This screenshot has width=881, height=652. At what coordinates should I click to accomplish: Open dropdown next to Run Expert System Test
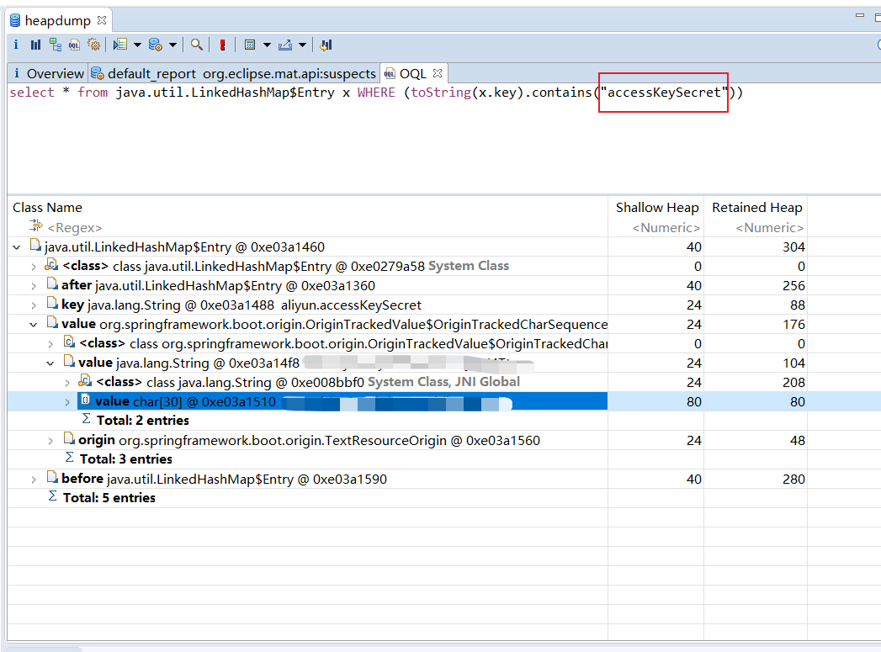tap(137, 45)
